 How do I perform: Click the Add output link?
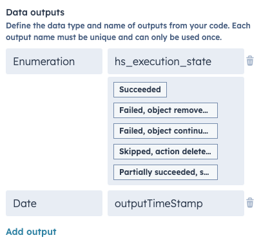point(31,232)
